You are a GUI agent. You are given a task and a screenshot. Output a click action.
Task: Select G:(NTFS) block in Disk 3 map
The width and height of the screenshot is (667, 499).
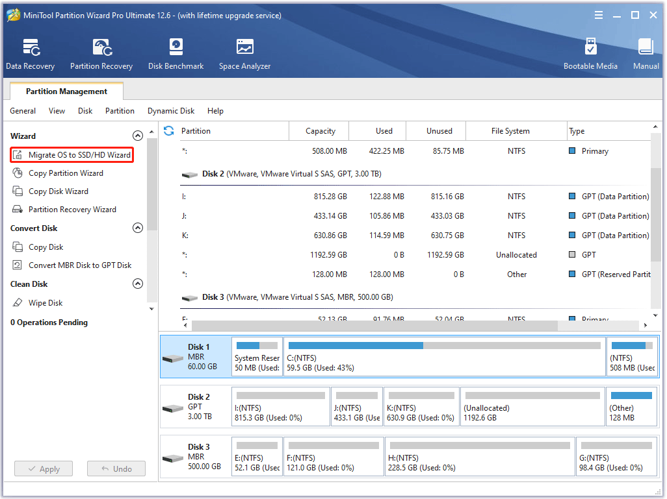pos(616,457)
